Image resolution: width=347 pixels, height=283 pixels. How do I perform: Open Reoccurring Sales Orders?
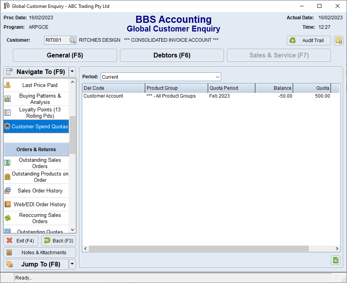pyautogui.click(x=40, y=218)
